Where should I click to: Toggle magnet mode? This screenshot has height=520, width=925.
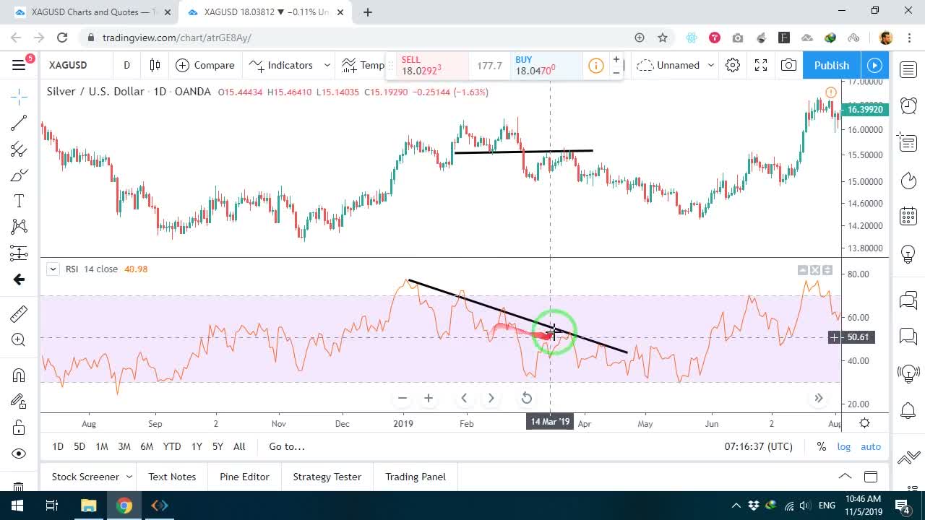19,375
